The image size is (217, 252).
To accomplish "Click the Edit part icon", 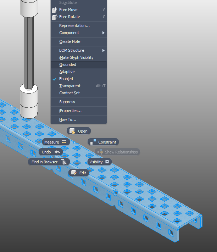I will click(x=74, y=173).
